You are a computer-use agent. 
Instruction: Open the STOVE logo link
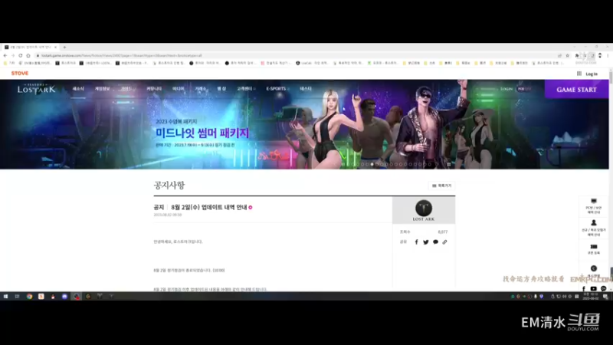pyautogui.click(x=20, y=73)
